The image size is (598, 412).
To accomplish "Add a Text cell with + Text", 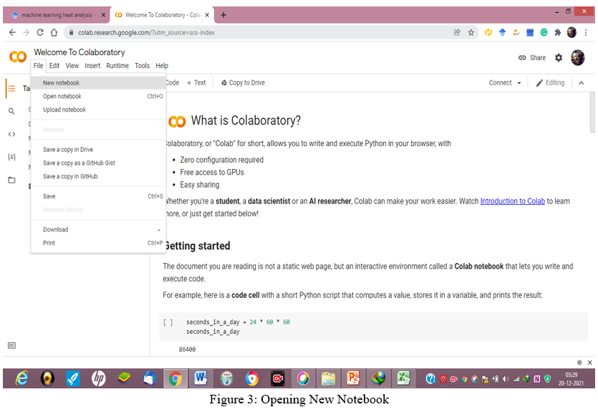I will [x=196, y=83].
